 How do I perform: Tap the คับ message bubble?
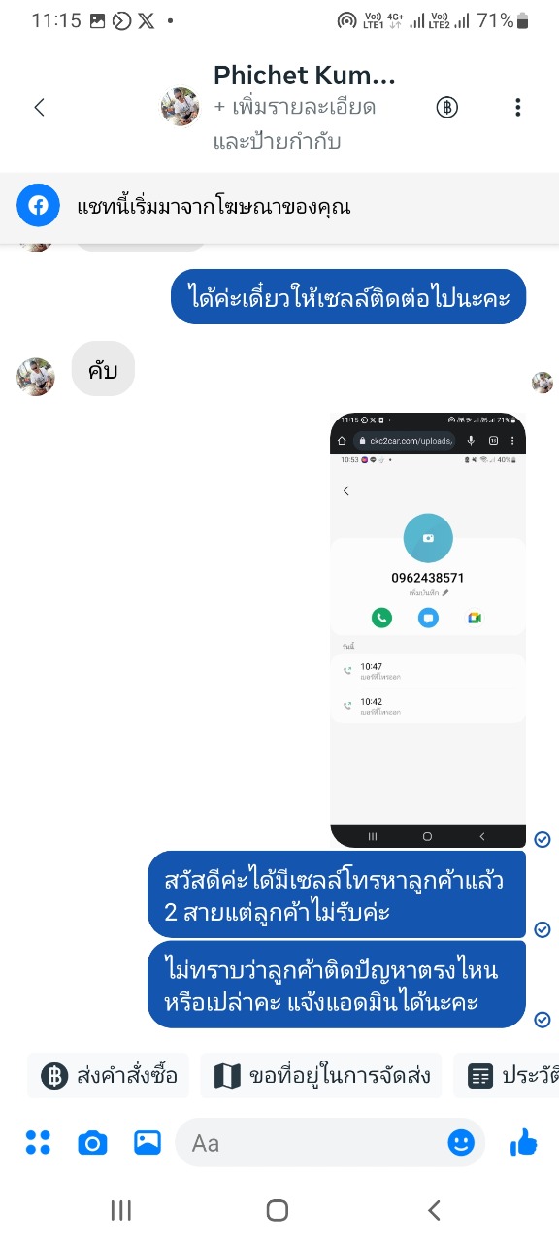pos(103,370)
